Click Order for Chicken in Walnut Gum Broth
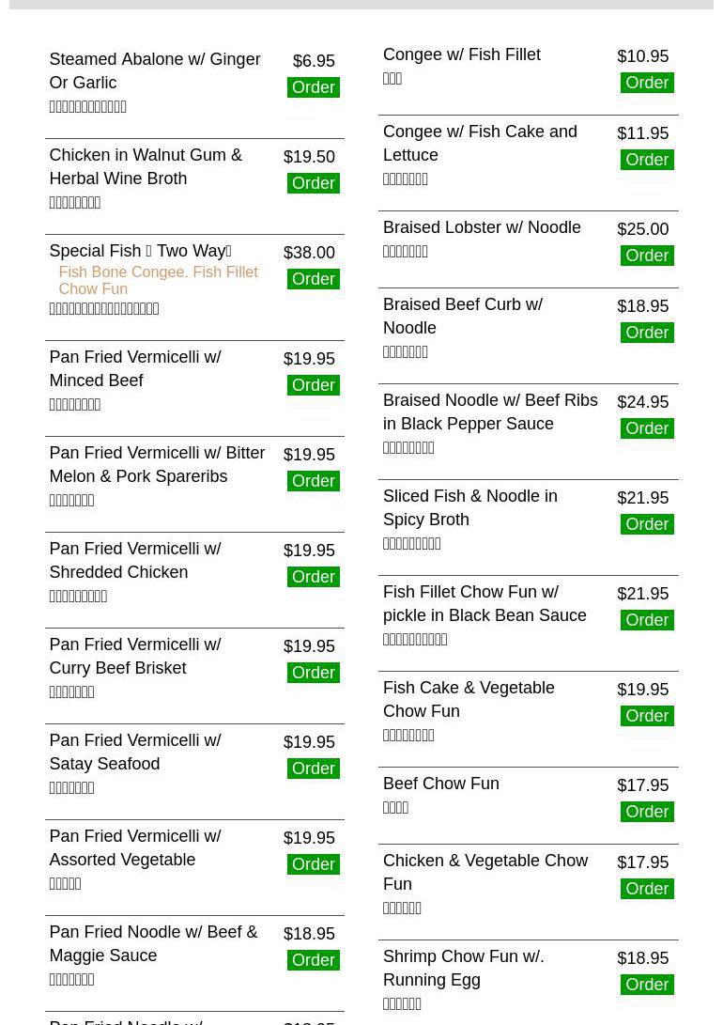 pyautogui.click(x=313, y=183)
